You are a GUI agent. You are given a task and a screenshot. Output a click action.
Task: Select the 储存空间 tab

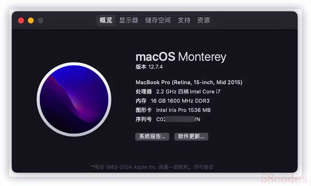pos(158,20)
